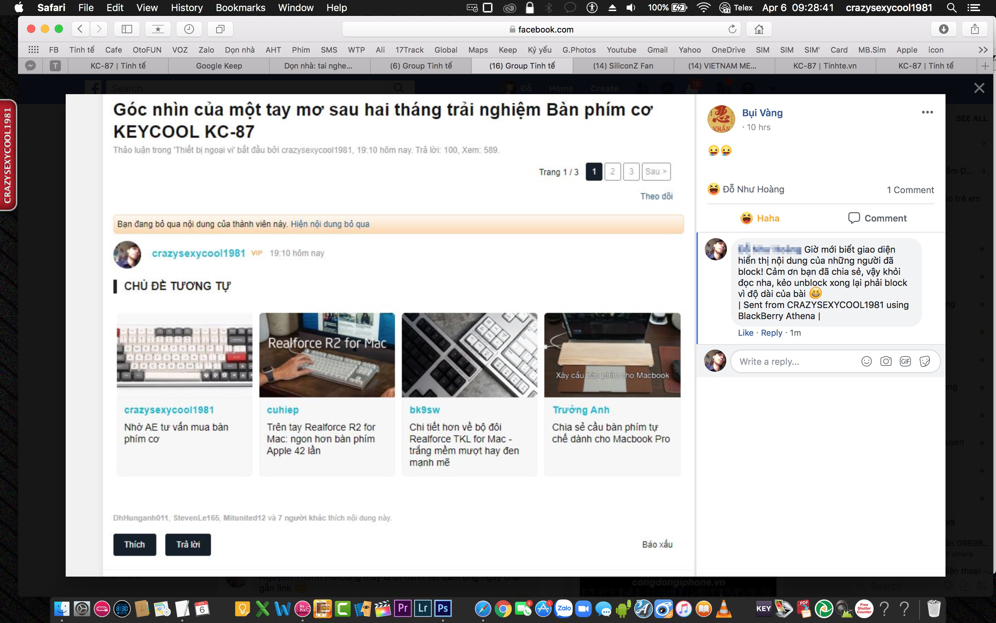
Task: Show tab overview button
Action: (x=220, y=29)
